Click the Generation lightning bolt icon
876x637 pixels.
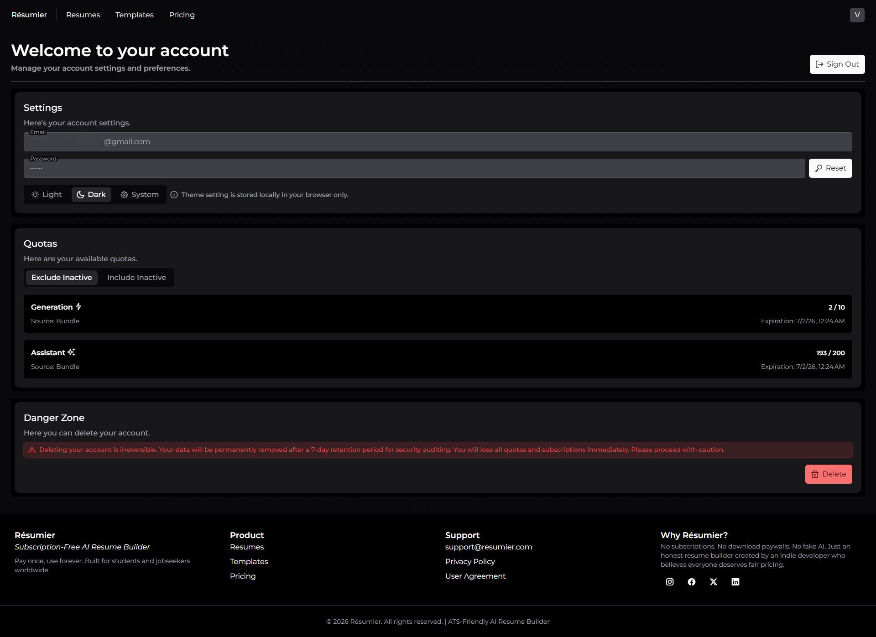(78, 306)
